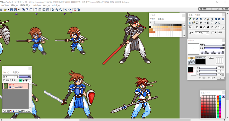This screenshot has width=229, height=121.
Task: Select the 逆マスク reverse mask option
Action: tap(191, 63)
